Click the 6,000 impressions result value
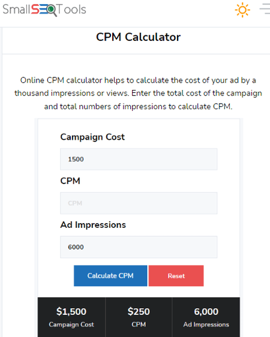The height and width of the screenshot is (337, 270). click(x=206, y=312)
